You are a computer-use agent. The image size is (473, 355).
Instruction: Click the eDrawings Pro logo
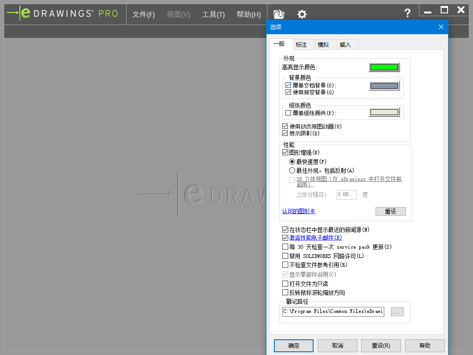pos(63,13)
